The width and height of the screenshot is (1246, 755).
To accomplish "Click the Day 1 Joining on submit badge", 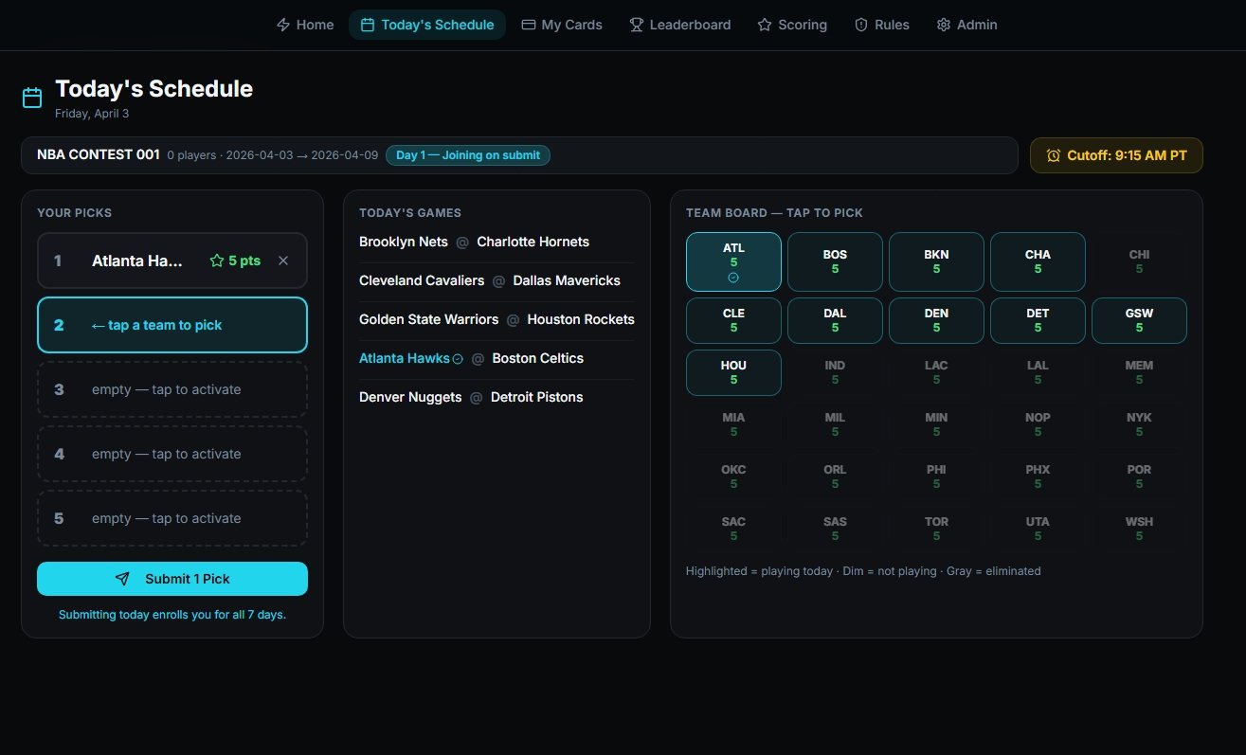I will (x=467, y=155).
